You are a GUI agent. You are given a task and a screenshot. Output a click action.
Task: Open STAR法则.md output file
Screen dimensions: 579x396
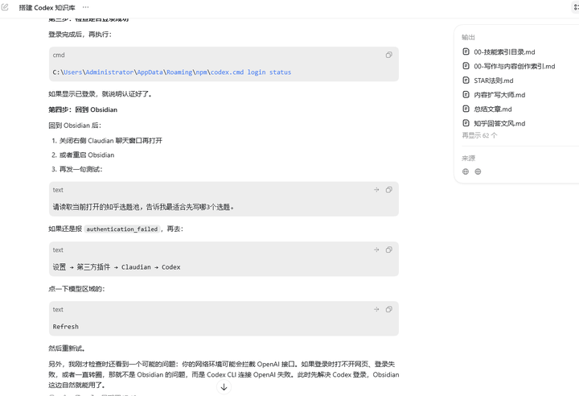coord(488,80)
